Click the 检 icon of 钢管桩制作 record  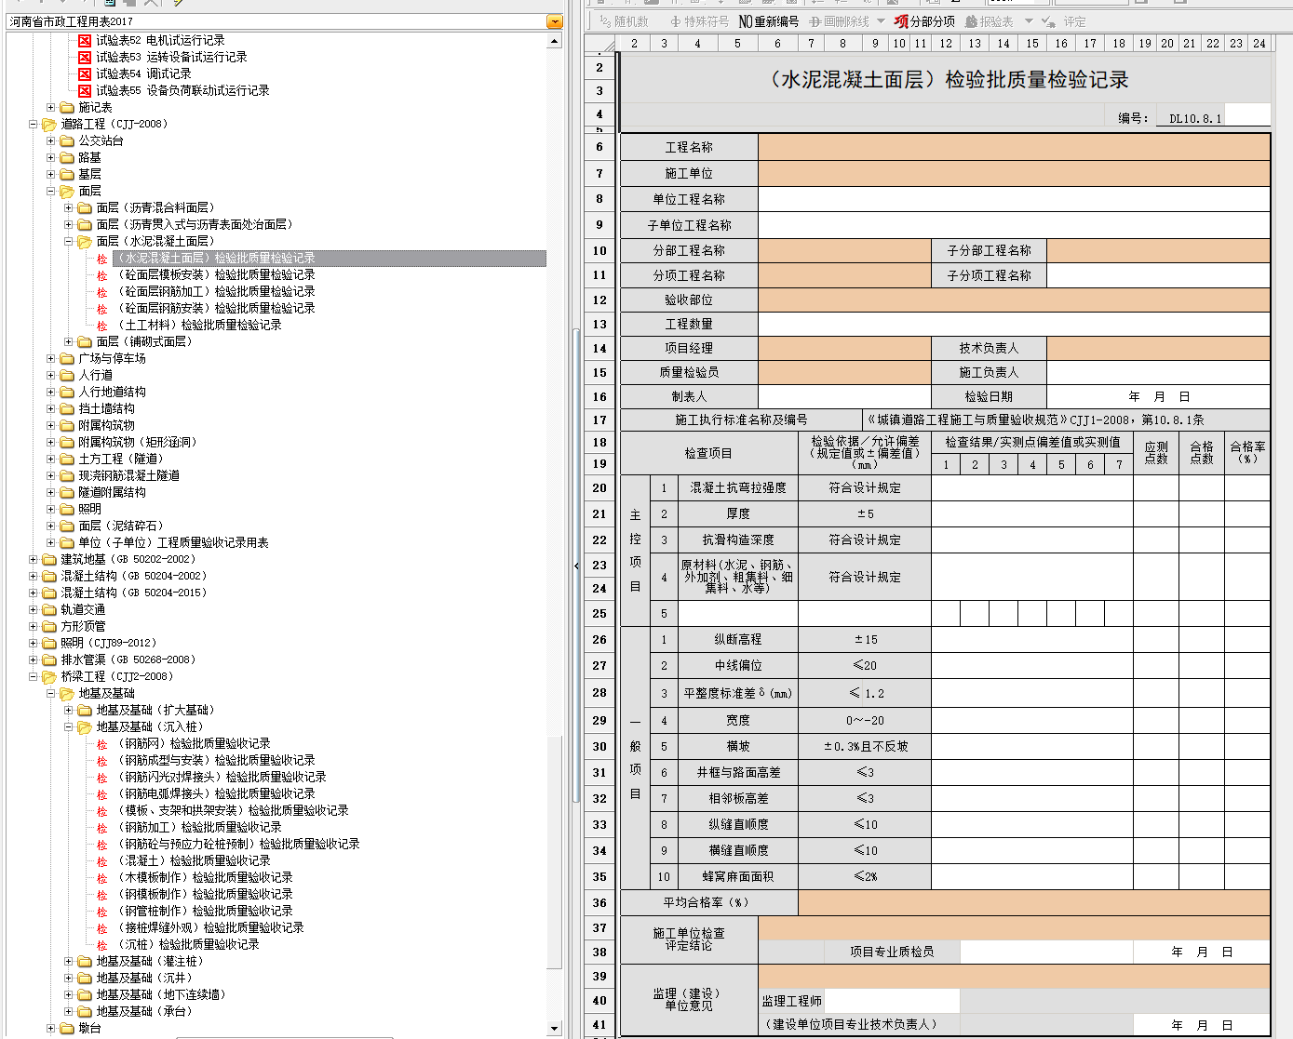(x=102, y=912)
